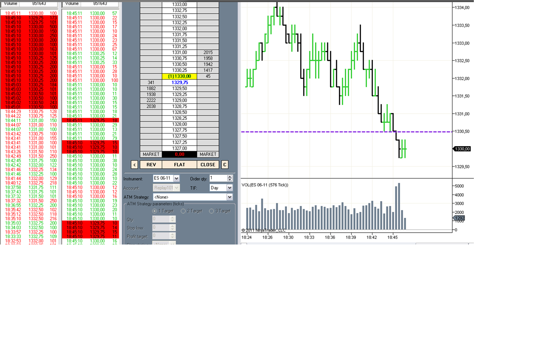
Task: Click the MARKET cell in the buy column
Action: [151, 154]
